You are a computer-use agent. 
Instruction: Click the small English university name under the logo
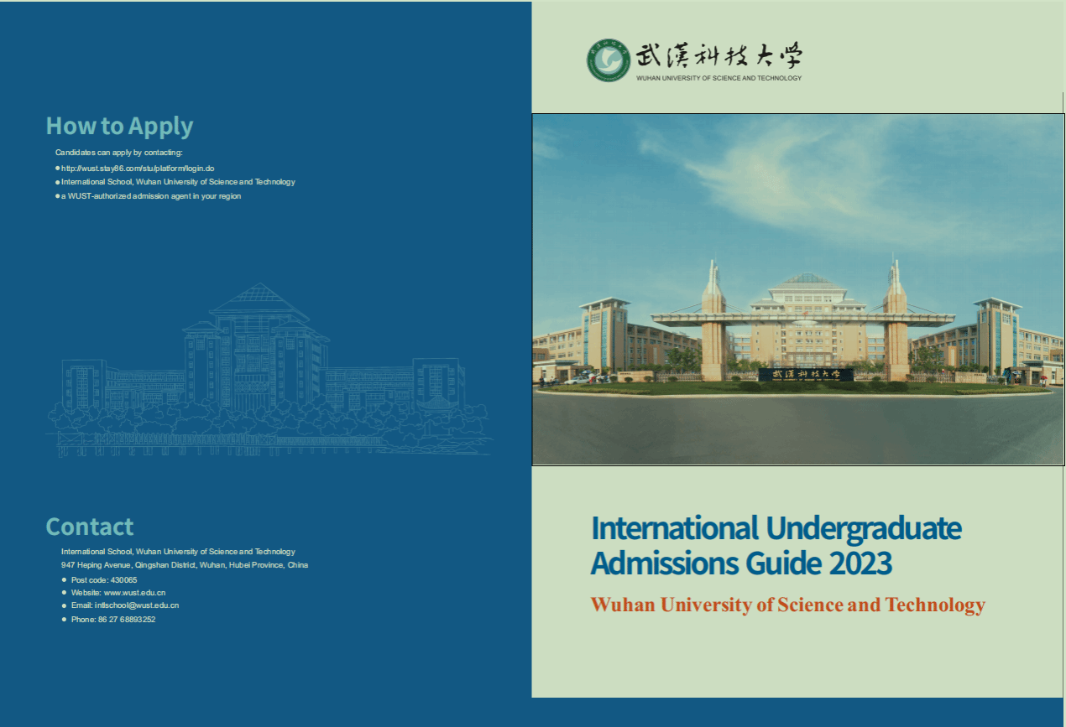coord(719,78)
